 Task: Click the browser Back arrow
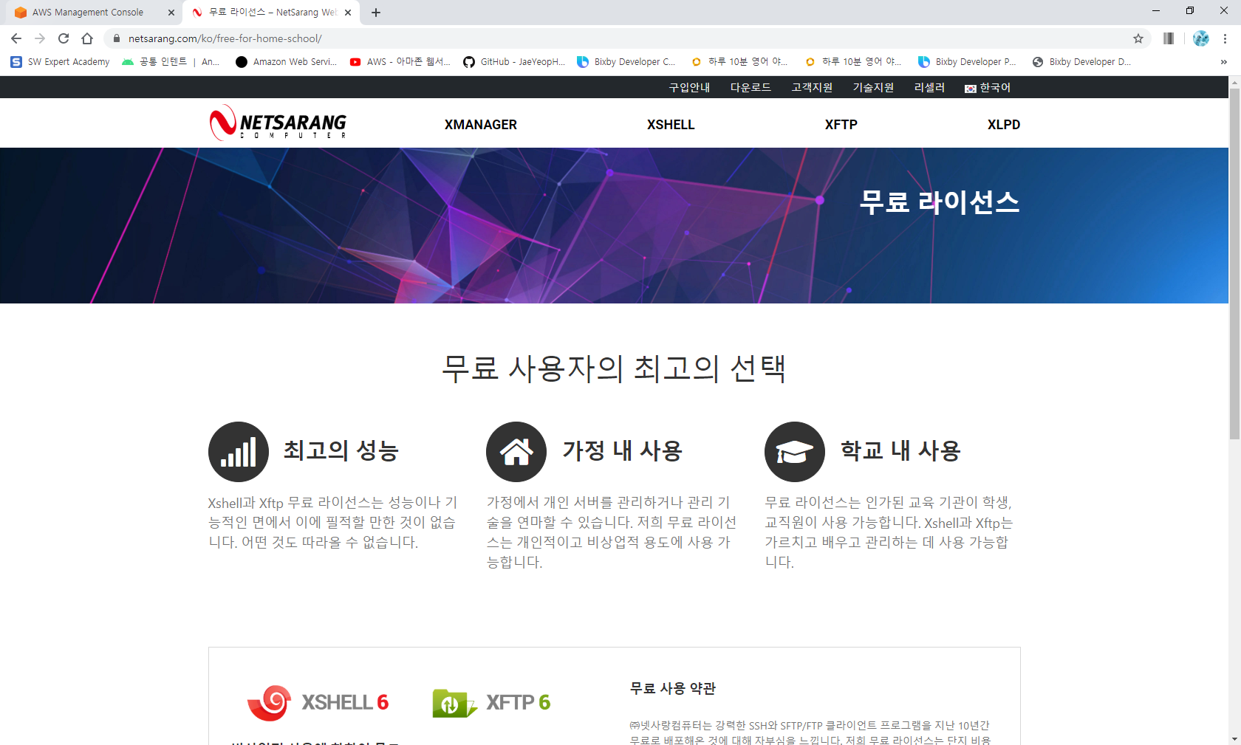(16, 38)
